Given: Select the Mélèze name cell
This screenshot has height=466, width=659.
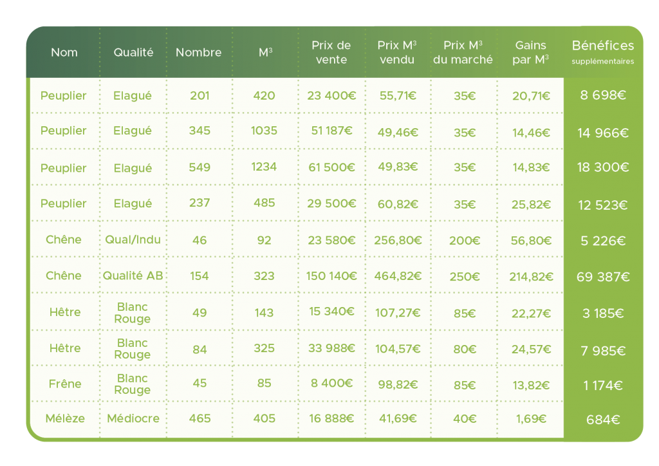Looking at the screenshot, I should tap(65, 418).
